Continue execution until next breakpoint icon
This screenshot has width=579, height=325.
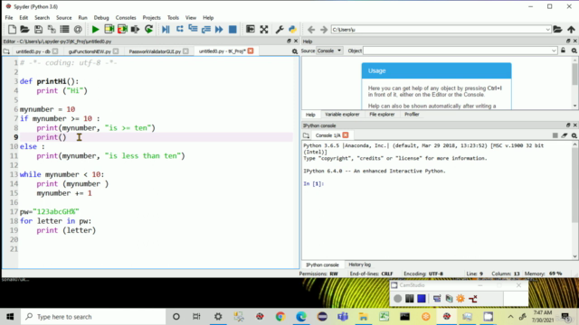(x=219, y=30)
